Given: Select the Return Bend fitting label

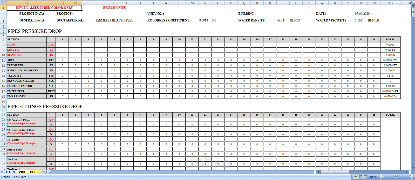Looking at the screenshot, I should click(27, 151).
